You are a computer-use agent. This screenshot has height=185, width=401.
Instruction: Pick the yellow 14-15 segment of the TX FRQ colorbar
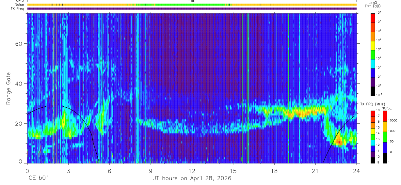point(373,131)
